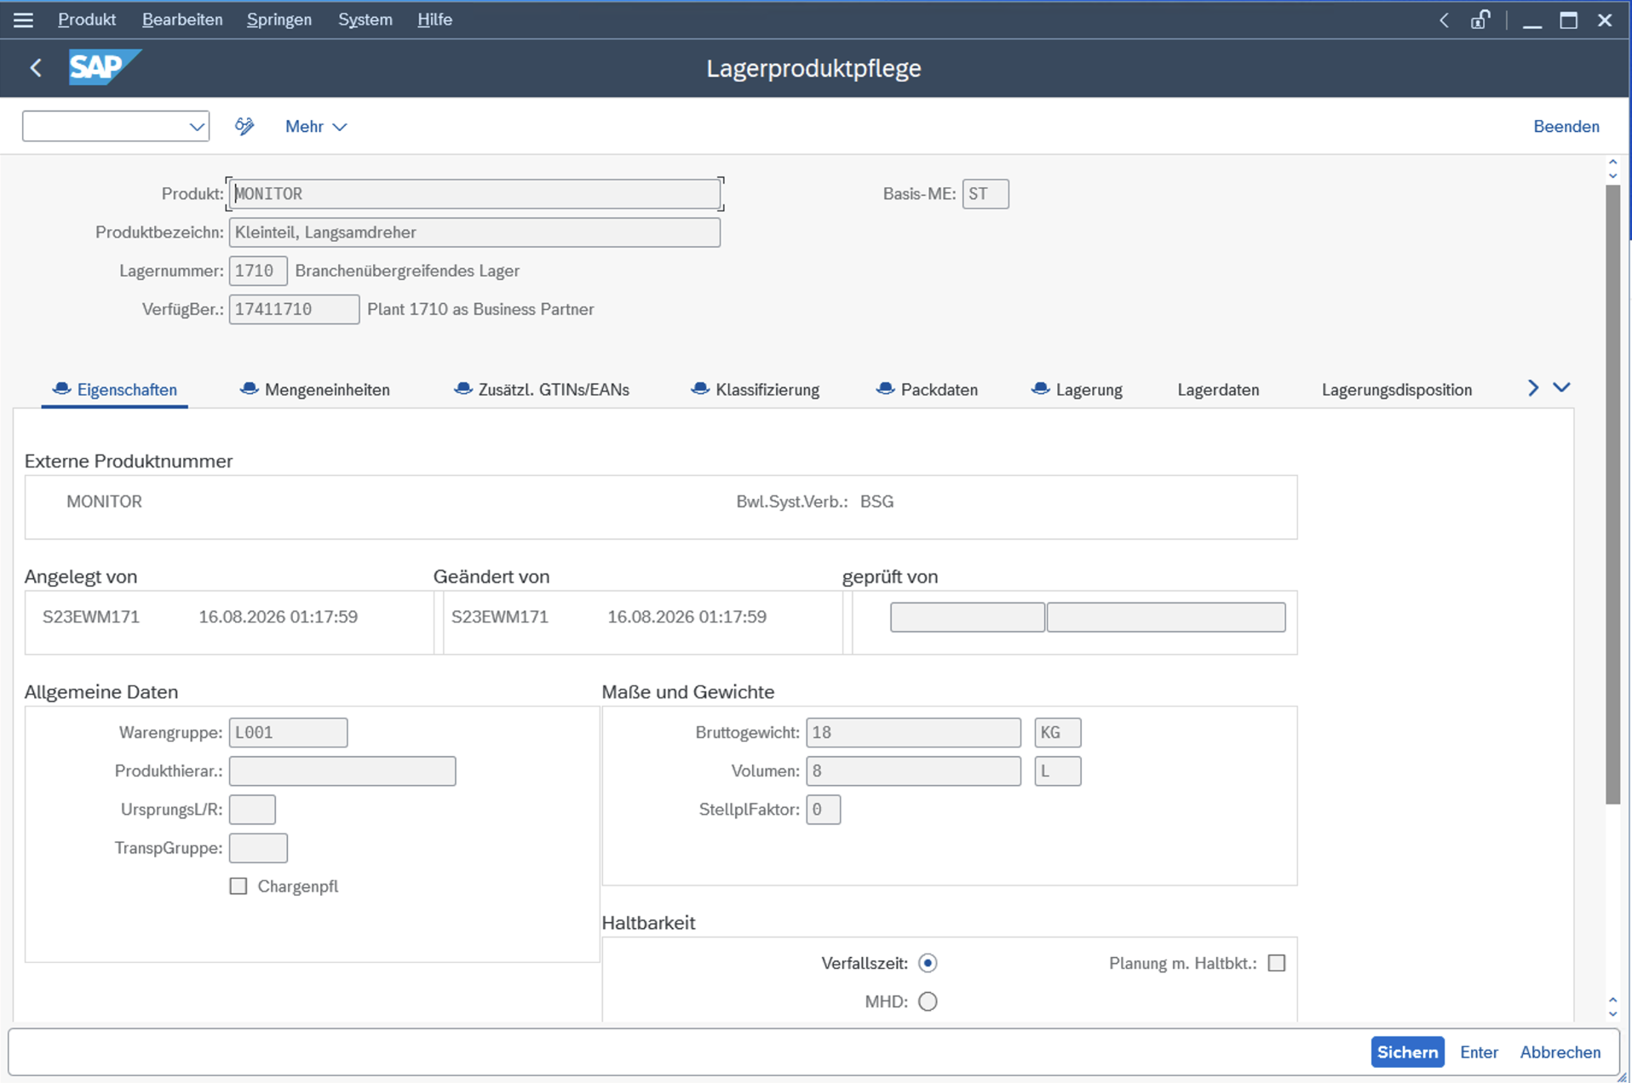Click the hat icon on Zusätzl. GTINs/EANs tab
The image size is (1632, 1083).
tap(463, 389)
